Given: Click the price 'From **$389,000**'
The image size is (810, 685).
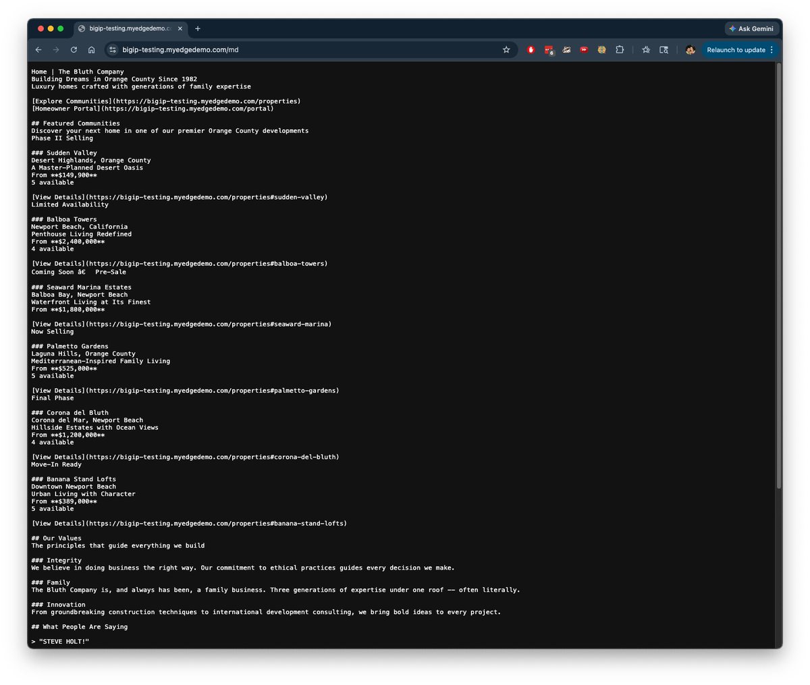Looking at the screenshot, I should (x=64, y=501).
